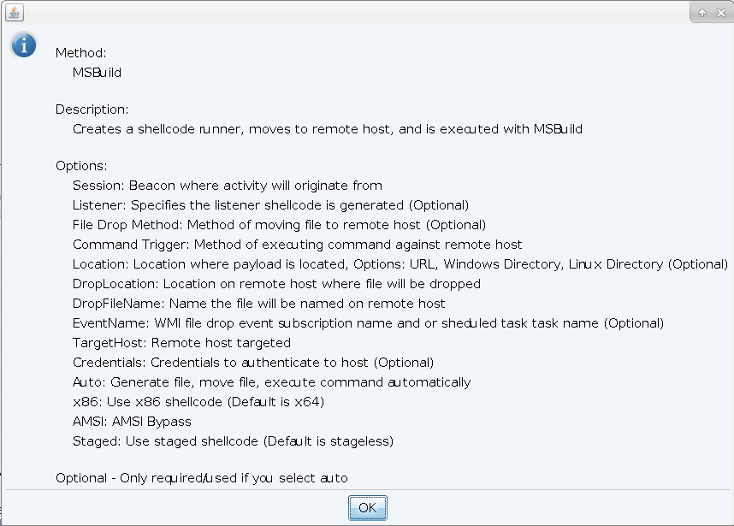Image resolution: width=734 pixels, height=526 pixels.
Task: Click the OK button
Action: point(367,507)
